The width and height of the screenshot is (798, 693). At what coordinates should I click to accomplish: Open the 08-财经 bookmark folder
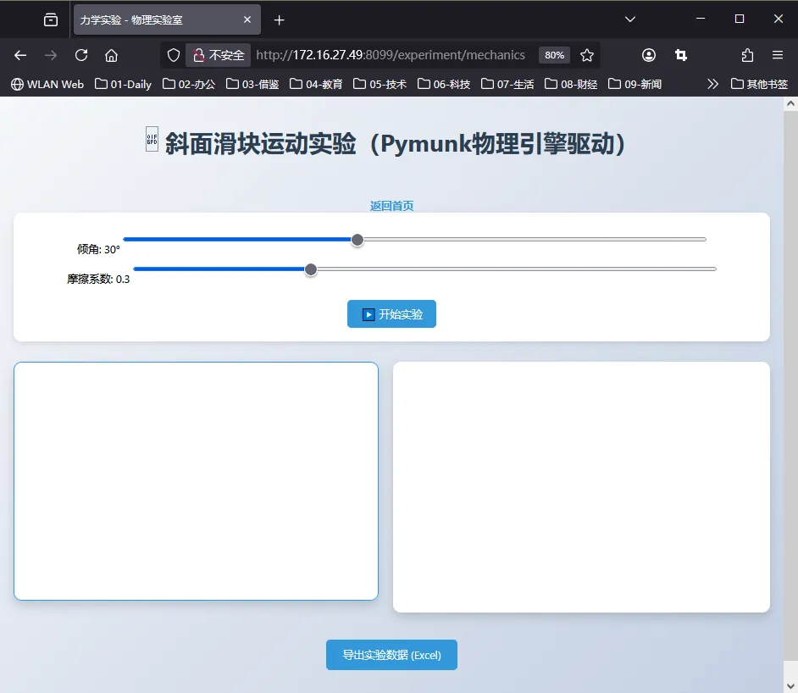(571, 84)
